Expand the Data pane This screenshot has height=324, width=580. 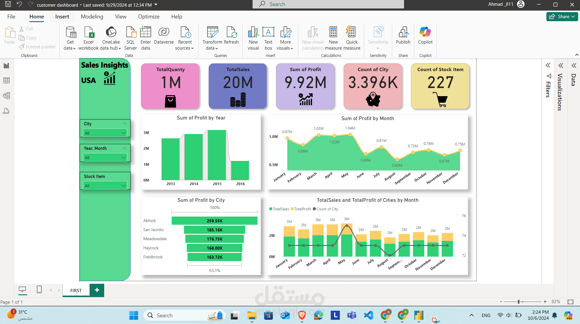[574, 65]
